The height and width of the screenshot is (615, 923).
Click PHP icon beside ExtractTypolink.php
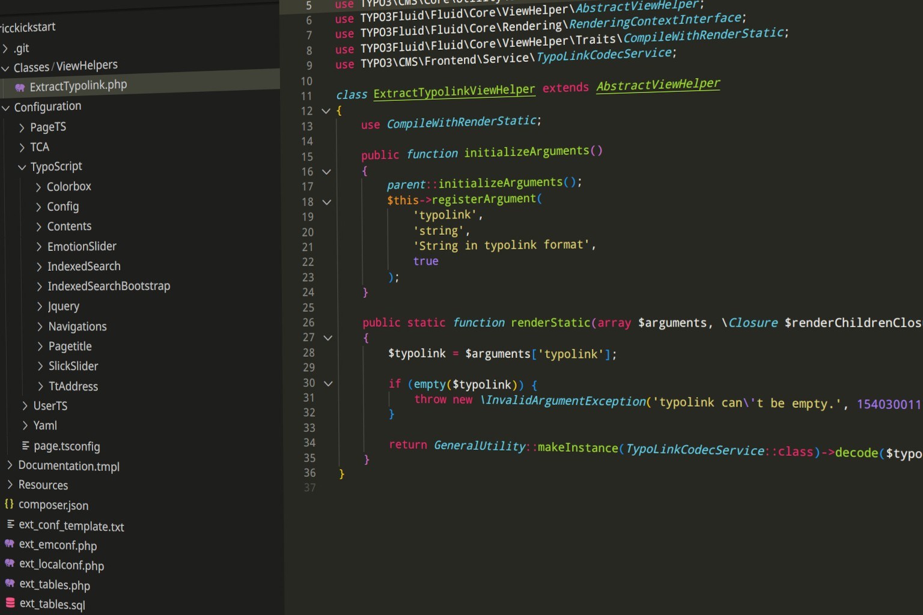tap(20, 88)
